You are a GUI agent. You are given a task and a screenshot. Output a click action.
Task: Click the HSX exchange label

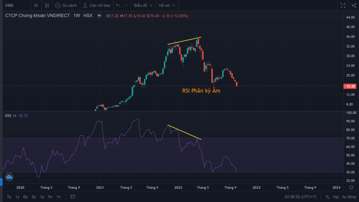tap(88, 15)
